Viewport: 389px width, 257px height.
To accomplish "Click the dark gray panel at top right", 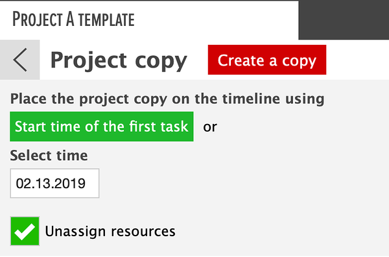I will click(x=344, y=20).
